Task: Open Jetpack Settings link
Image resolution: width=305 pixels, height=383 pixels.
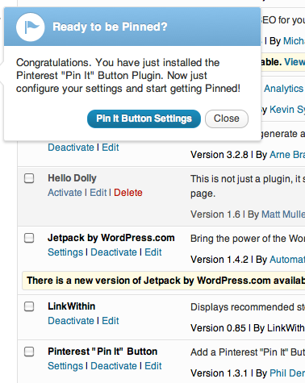Action: (x=65, y=252)
